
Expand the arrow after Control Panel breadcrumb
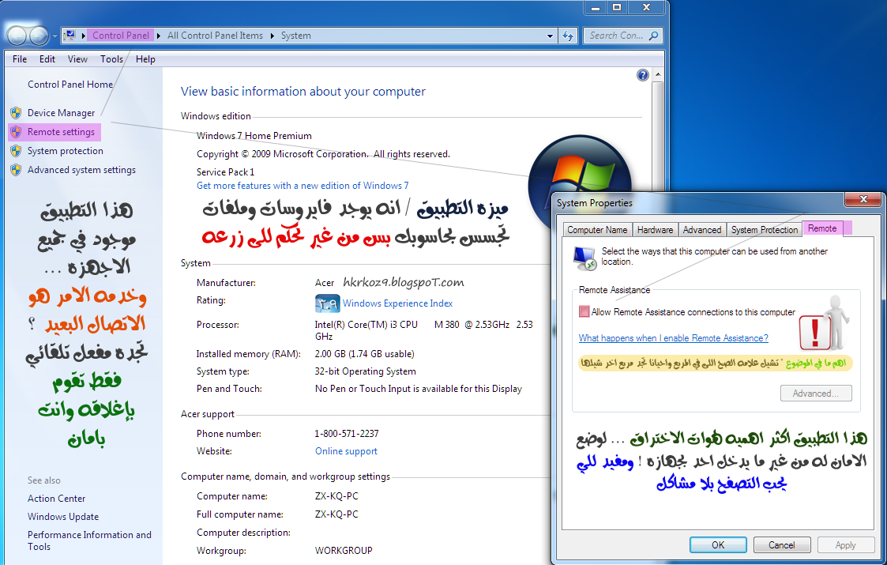click(159, 36)
